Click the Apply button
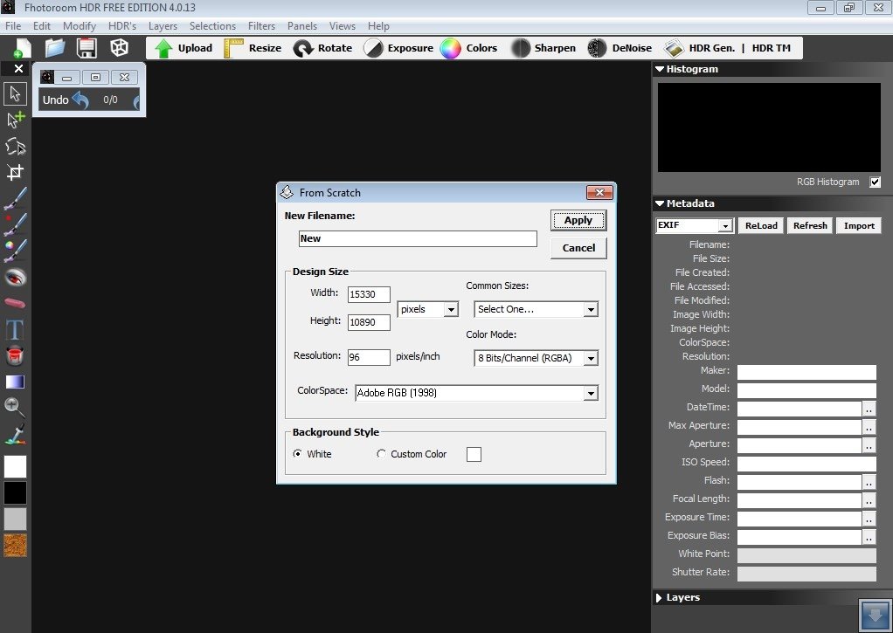 [x=578, y=220]
